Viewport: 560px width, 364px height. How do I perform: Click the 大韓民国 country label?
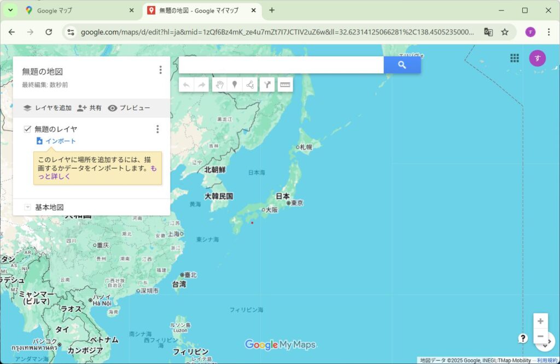point(219,196)
